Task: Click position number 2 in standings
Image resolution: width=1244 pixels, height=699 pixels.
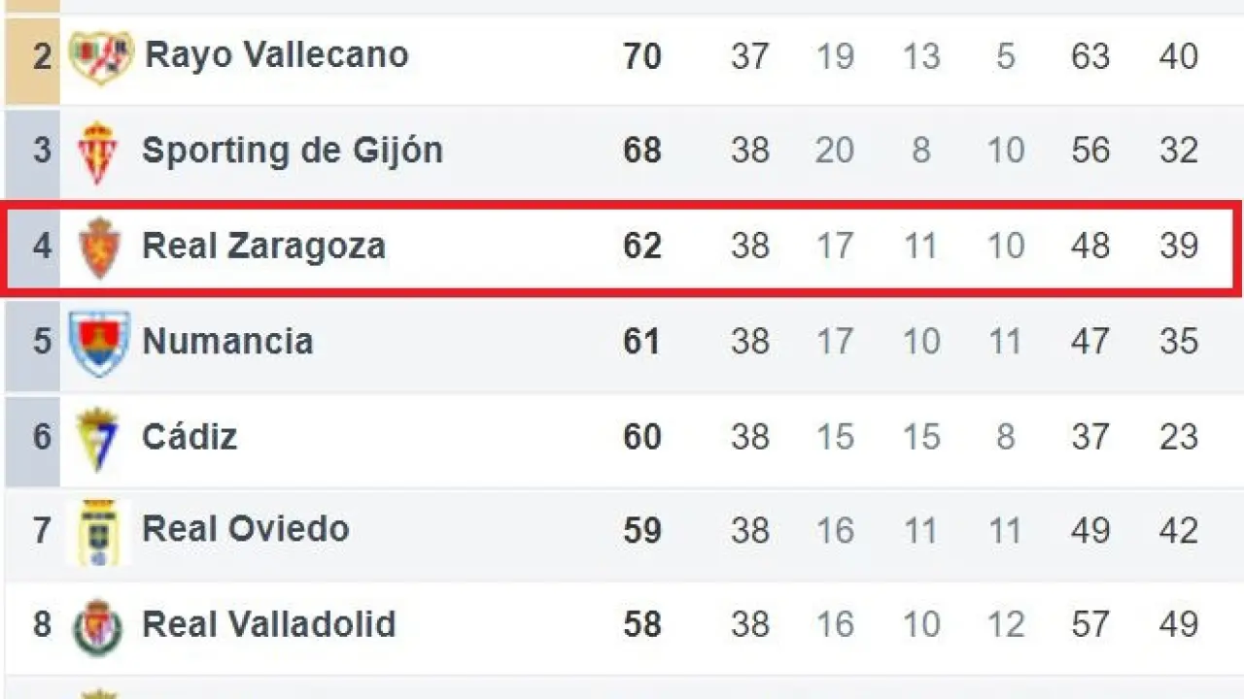Action: tap(41, 55)
